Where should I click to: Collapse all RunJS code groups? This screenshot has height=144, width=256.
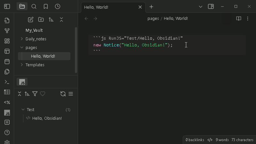(20, 94)
